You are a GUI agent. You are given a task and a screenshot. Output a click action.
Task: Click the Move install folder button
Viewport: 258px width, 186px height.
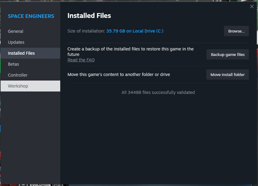tap(227, 74)
